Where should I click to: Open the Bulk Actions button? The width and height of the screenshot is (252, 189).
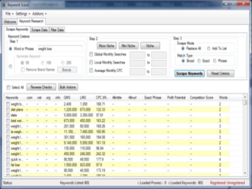click(68, 87)
